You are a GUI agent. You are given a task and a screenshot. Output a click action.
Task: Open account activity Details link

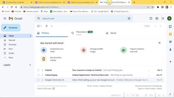[x=159, y=88]
